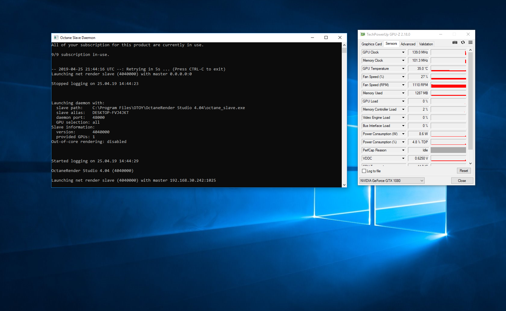
Task: Click the GPU Clock value 139.0 MHz
Action: [x=418, y=52]
